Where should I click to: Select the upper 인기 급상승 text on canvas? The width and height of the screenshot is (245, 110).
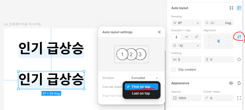tap(51, 48)
